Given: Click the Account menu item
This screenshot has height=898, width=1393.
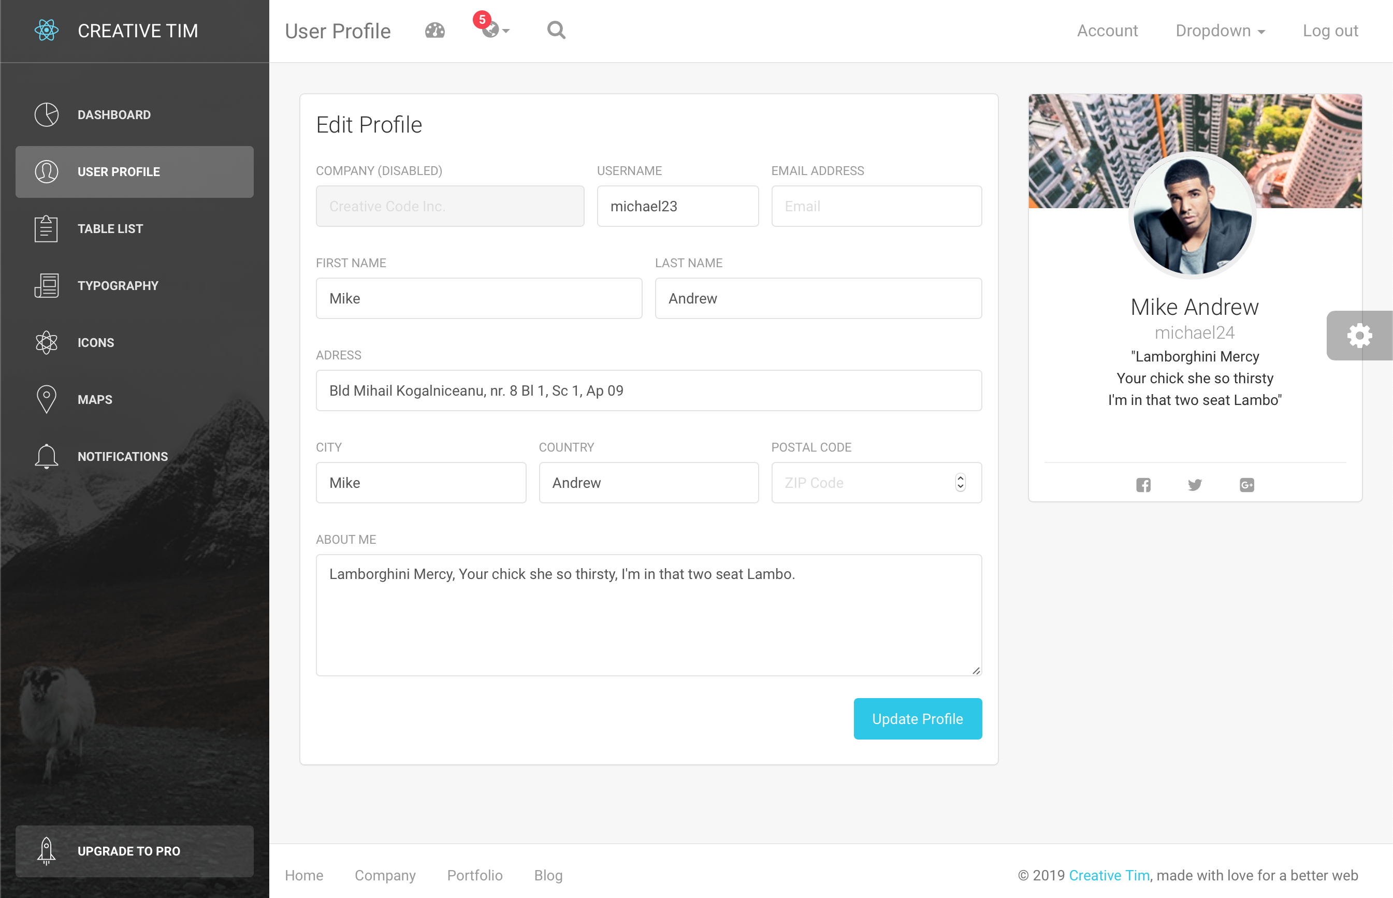Looking at the screenshot, I should 1107,31.
